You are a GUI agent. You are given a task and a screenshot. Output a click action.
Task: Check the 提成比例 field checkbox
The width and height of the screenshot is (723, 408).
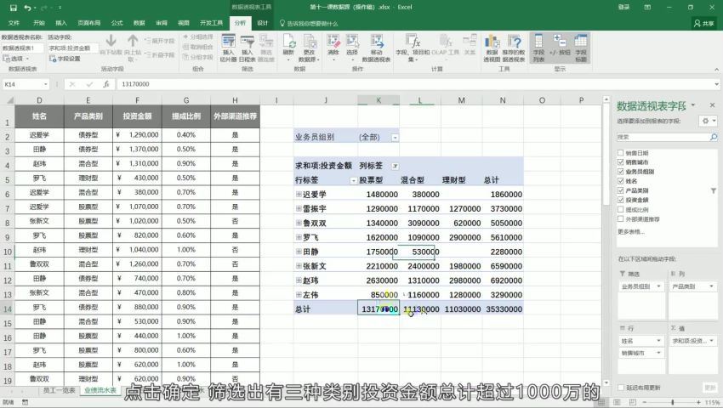[621, 209]
